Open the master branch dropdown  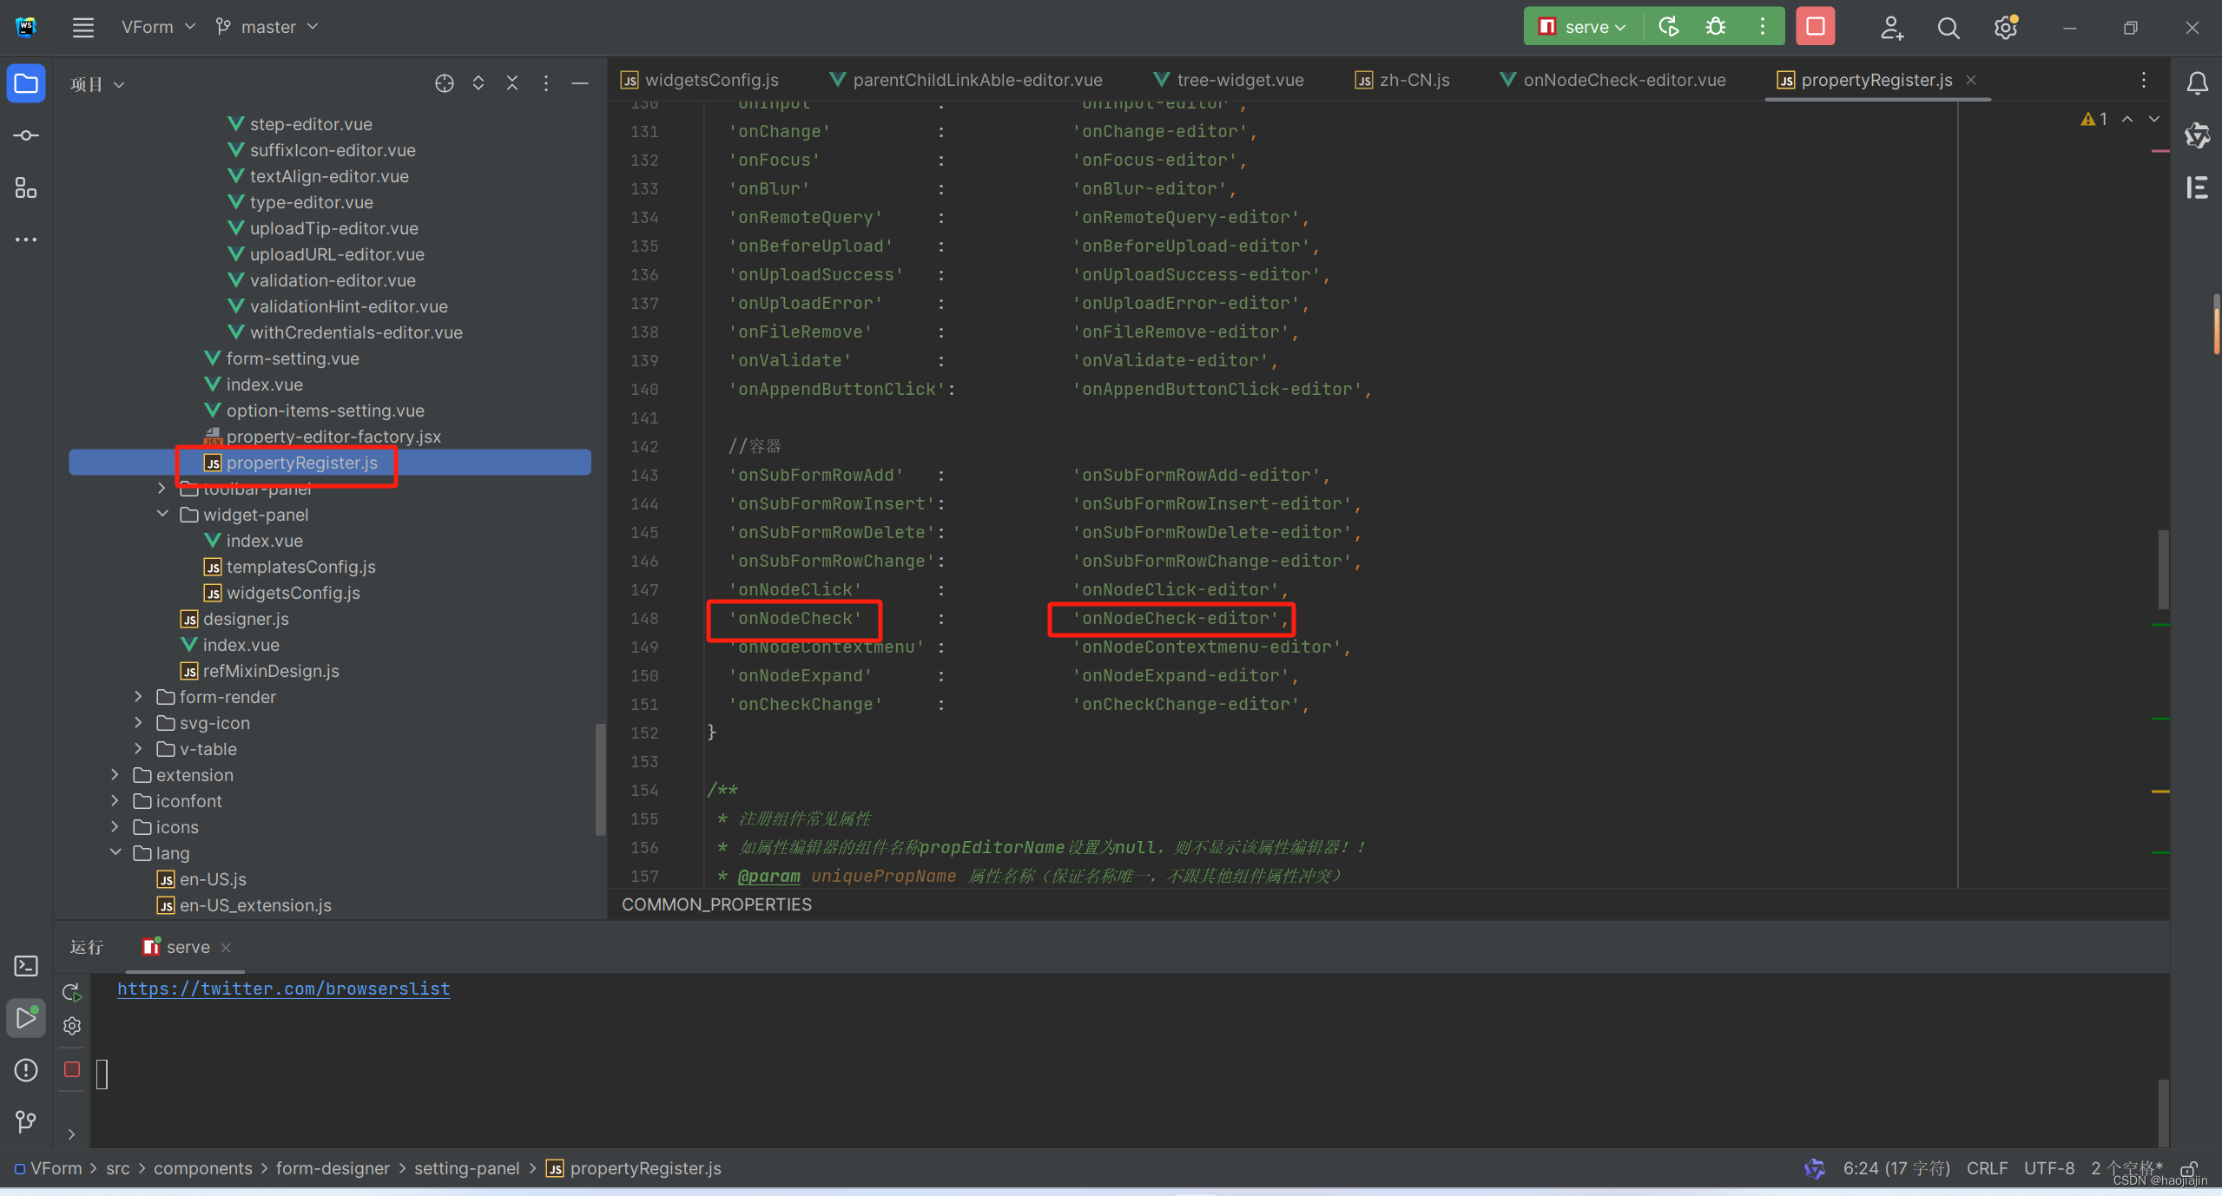pyautogui.click(x=267, y=27)
